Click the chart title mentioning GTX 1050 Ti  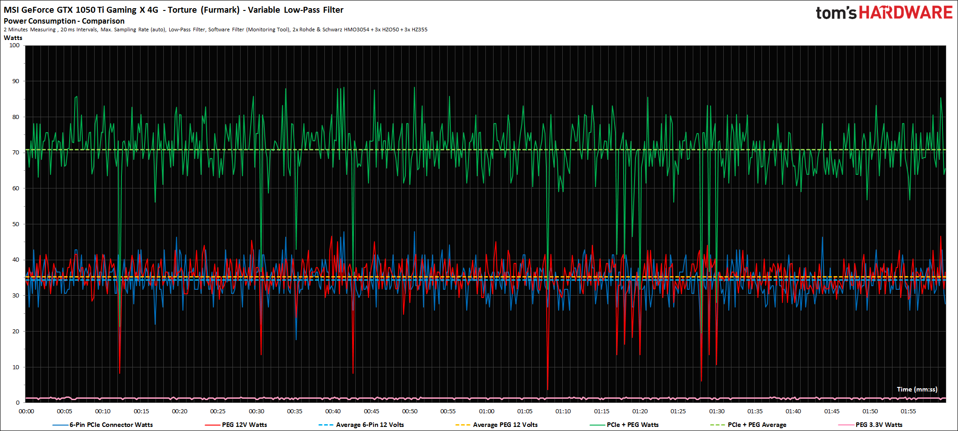pyautogui.click(x=173, y=10)
